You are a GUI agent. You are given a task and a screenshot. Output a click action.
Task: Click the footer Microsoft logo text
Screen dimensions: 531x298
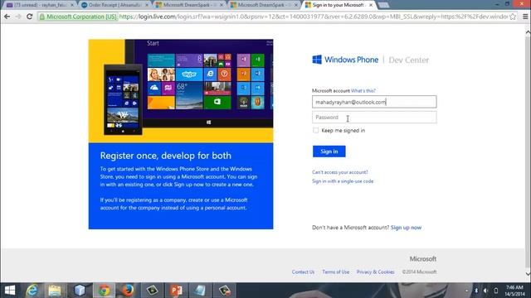(422, 259)
